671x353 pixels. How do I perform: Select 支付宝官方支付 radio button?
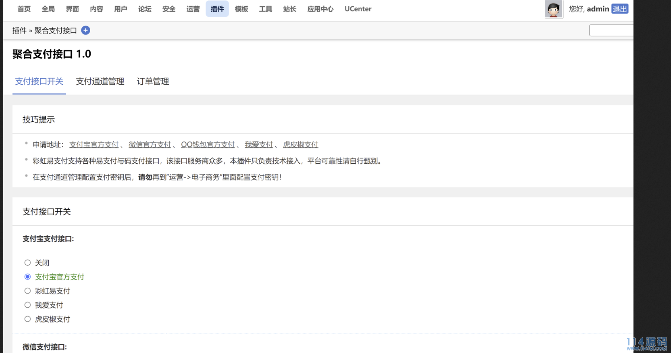pos(27,277)
